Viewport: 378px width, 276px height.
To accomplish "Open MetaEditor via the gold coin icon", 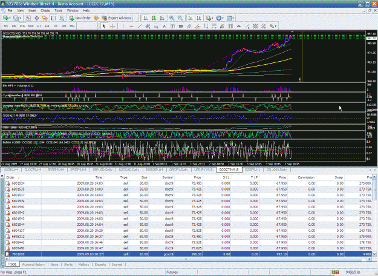I will pyautogui.click(x=96, y=18).
